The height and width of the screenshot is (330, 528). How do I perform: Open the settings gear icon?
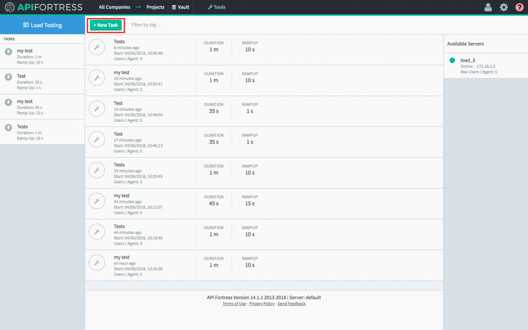click(x=504, y=7)
